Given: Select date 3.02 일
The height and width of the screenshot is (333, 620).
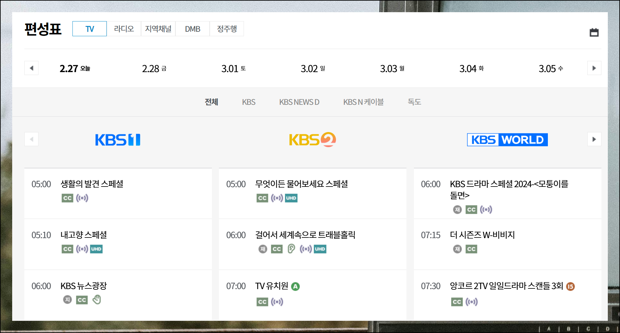Looking at the screenshot, I should pyautogui.click(x=313, y=68).
